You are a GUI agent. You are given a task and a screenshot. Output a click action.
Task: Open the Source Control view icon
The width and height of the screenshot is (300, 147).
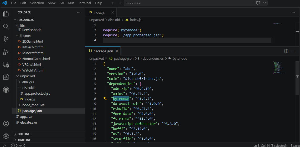6,39
